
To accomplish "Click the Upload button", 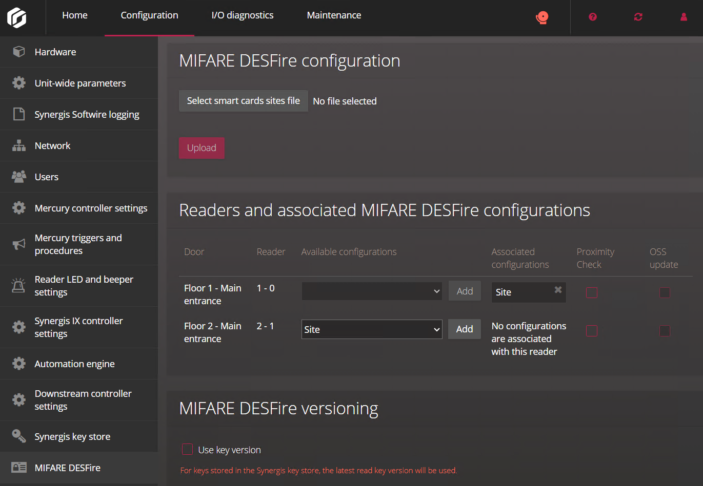I will click(202, 147).
